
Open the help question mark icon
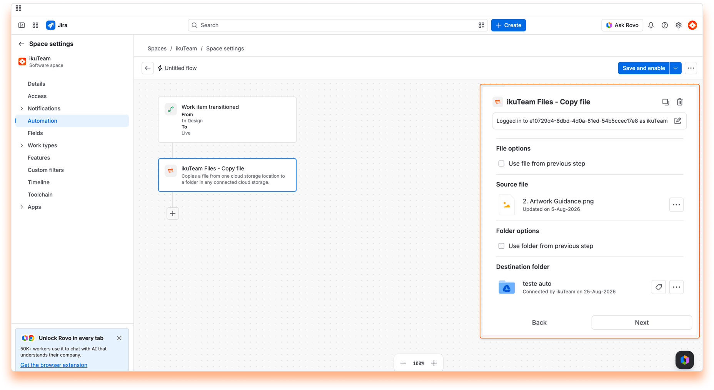665,25
